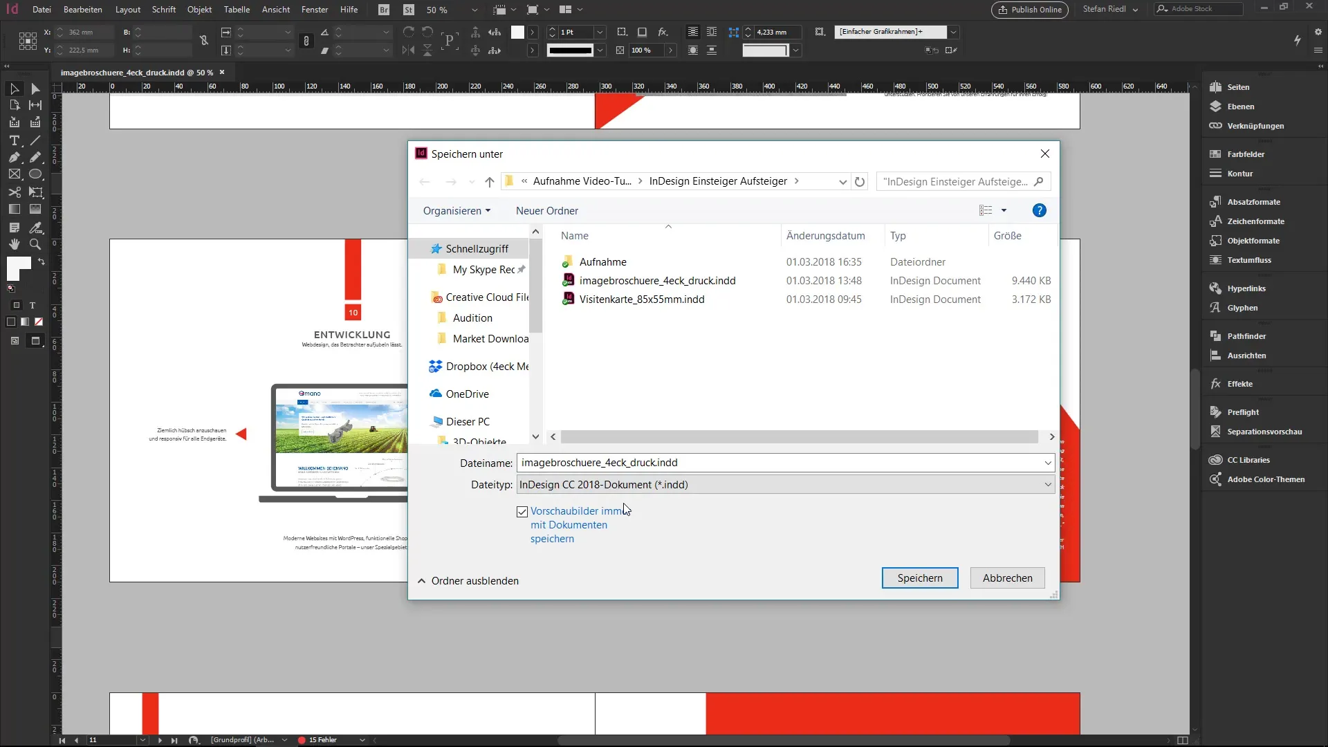Open the Objekt menu
1328x747 pixels.
click(199, 10)
